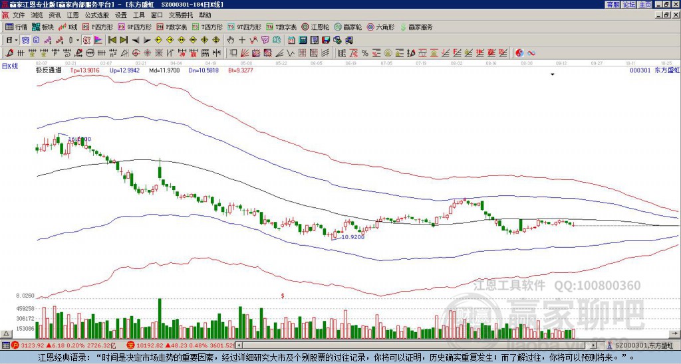
Task: Open the 六角形 hexagon tool
Action: 380,27
